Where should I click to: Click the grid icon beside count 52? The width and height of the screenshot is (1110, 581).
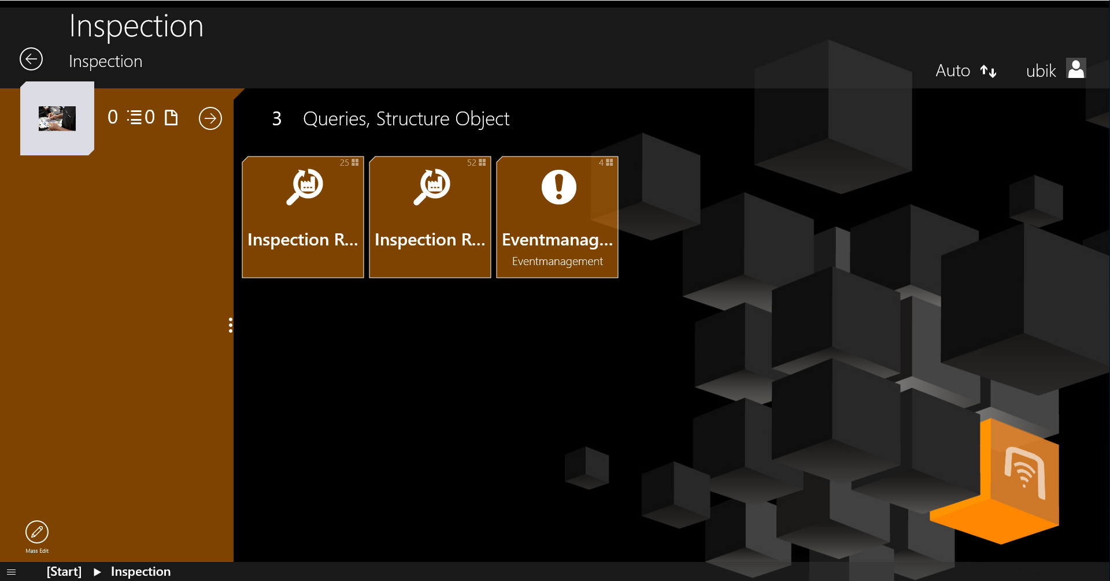coord(482,163)
